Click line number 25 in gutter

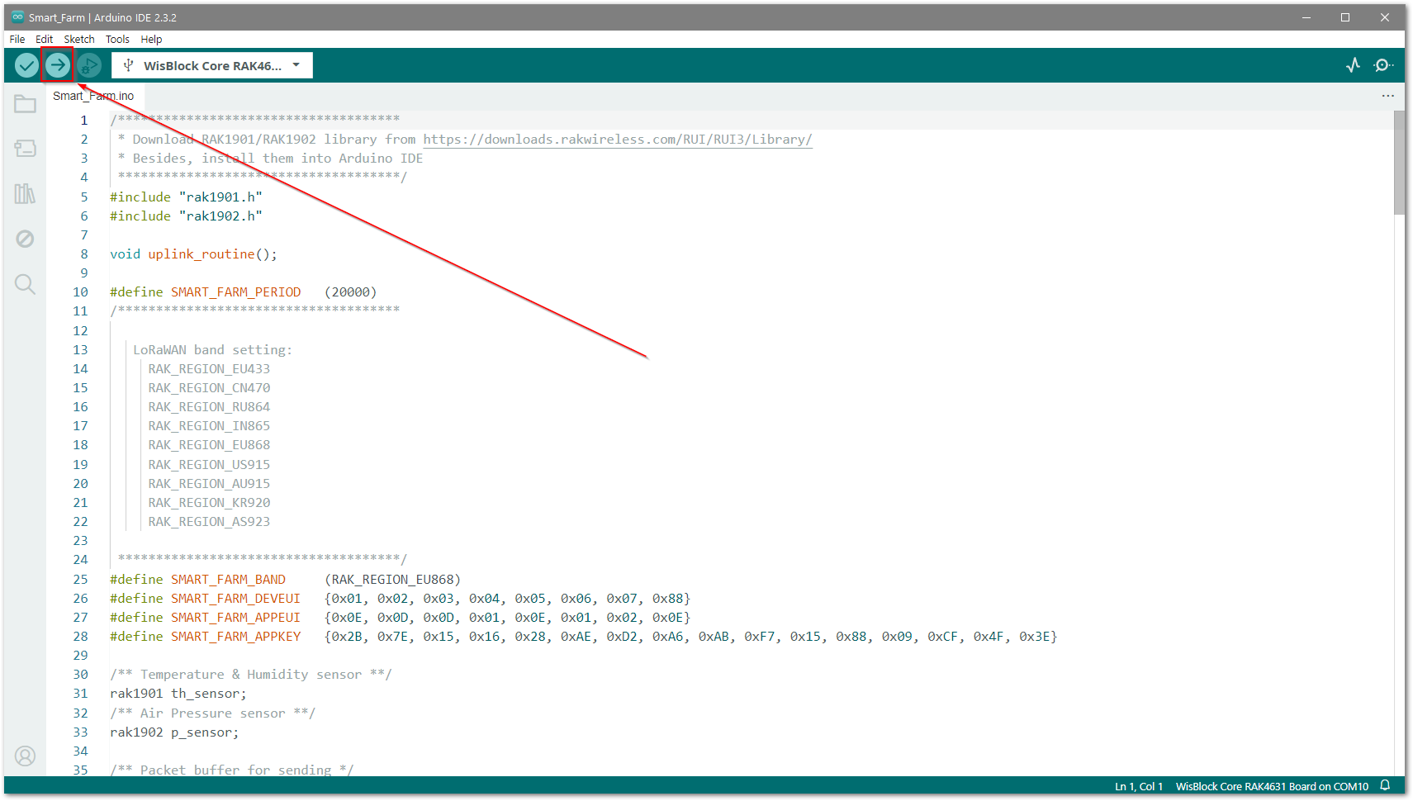80,580
